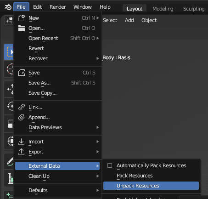
Task: Select the Rotate tool icon
Action: click(10, 106)
